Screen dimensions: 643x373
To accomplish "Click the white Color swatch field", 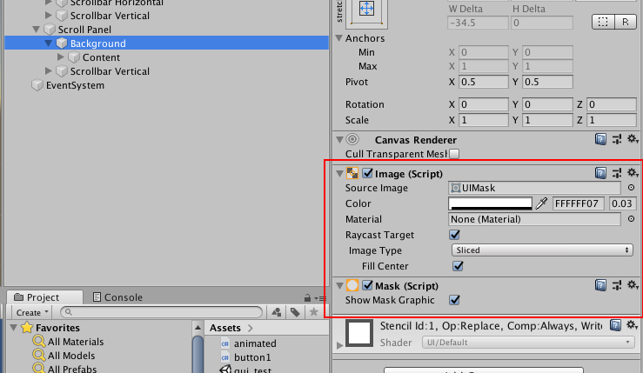I will 490,203.
